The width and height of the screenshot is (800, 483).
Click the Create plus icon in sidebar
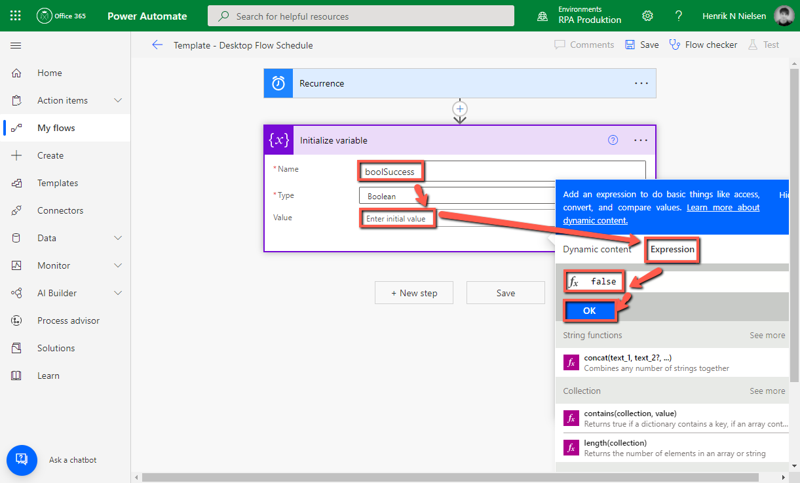(17, 155)
